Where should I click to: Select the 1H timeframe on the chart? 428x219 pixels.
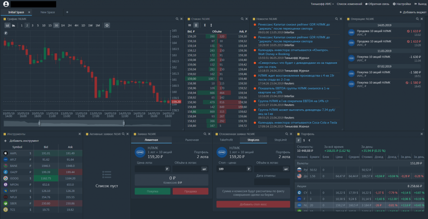63,25
